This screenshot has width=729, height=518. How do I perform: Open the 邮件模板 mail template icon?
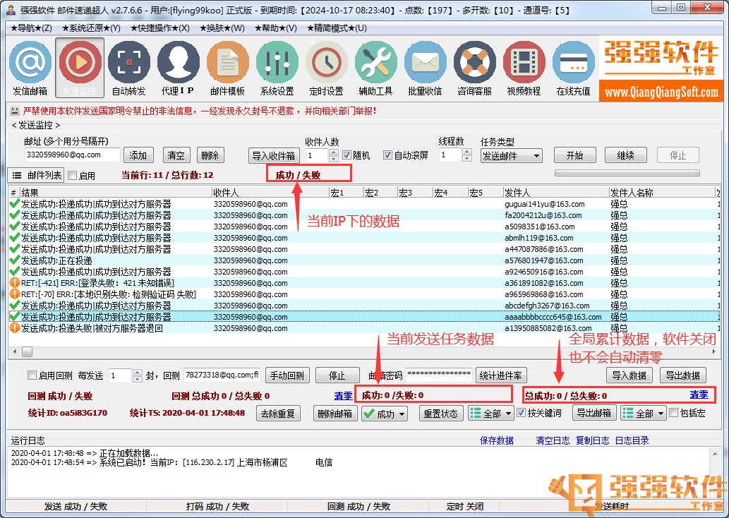(227, 68)
